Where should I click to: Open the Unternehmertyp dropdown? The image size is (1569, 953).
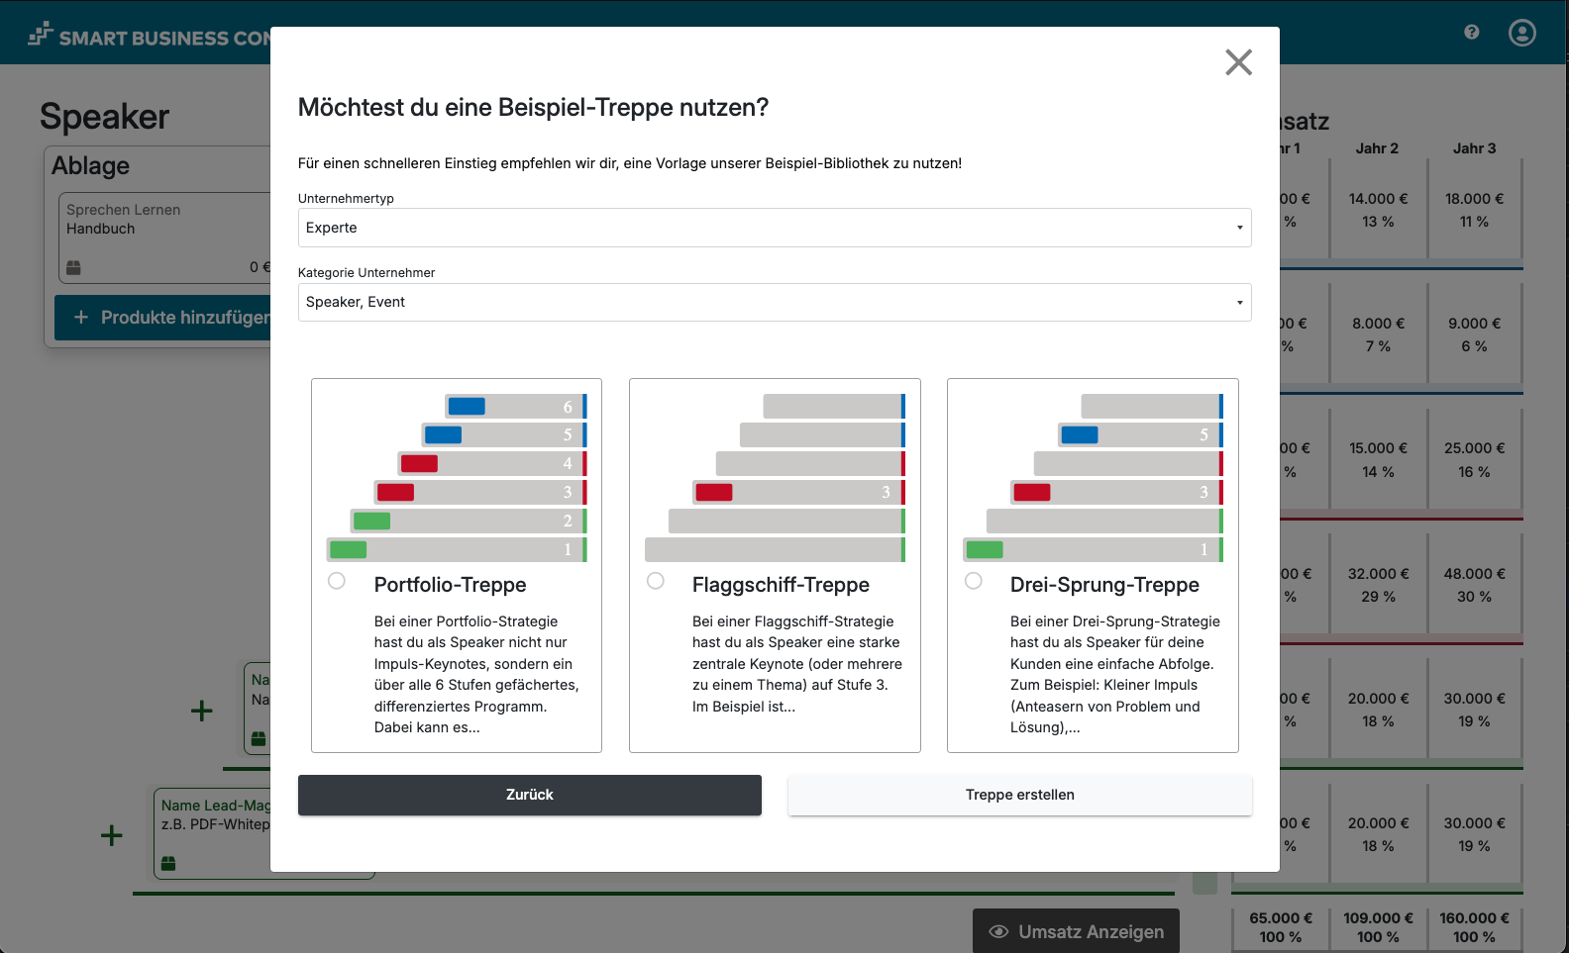tap(774, 228)
